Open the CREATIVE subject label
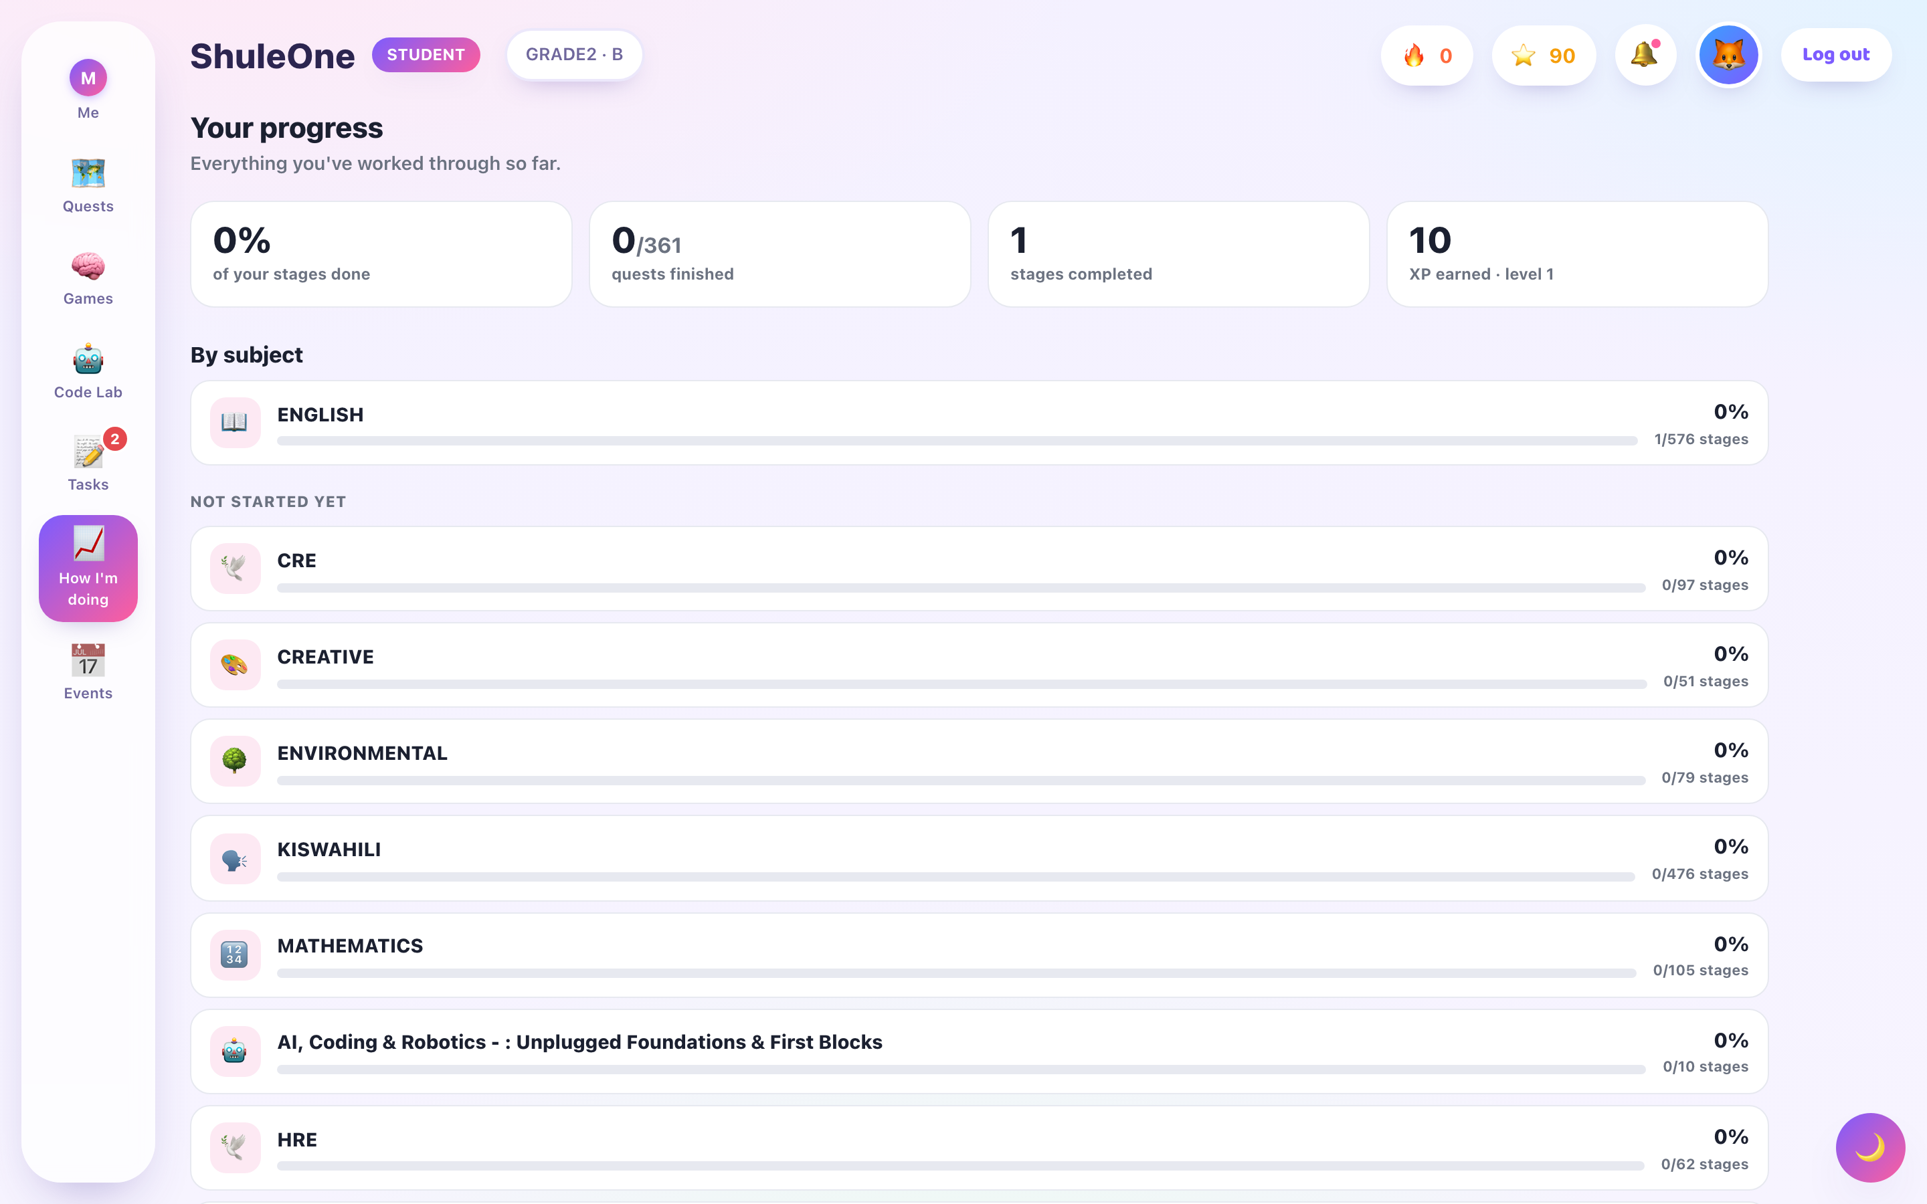This screenshot has width=1927, height=1204. [325, 657]
